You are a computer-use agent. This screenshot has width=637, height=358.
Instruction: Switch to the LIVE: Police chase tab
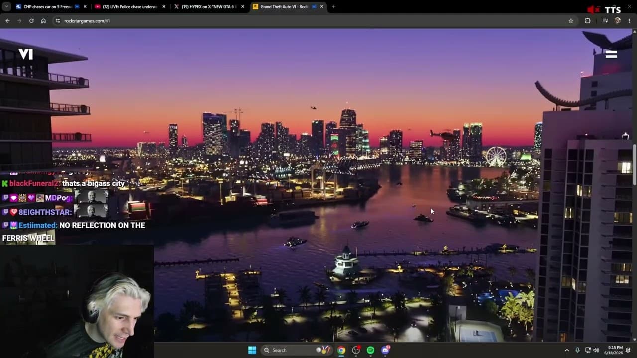click(129, 7)
